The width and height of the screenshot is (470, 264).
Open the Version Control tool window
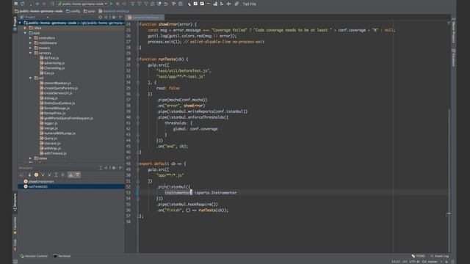point(34,256)
